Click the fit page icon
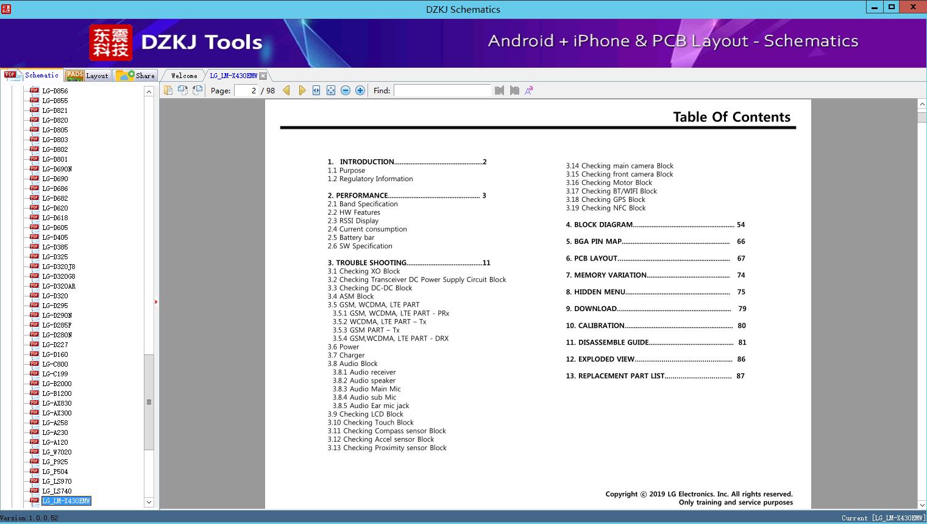The image size is (927, 524). (331, 90)
